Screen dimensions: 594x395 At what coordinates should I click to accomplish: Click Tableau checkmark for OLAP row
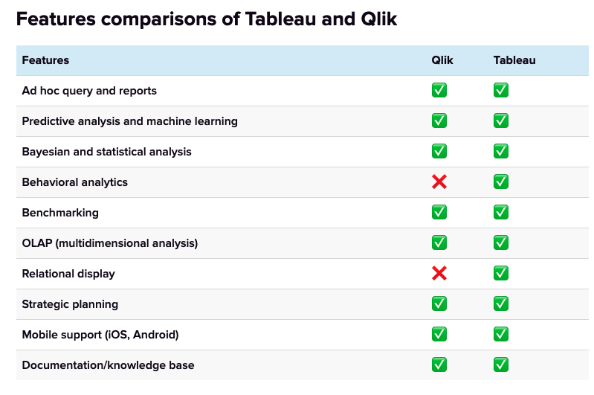pos(501,243)
